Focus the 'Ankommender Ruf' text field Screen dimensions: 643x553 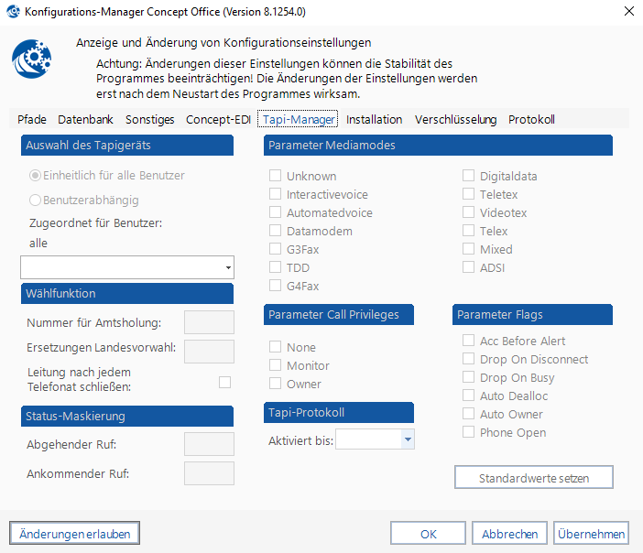[209, 473]
